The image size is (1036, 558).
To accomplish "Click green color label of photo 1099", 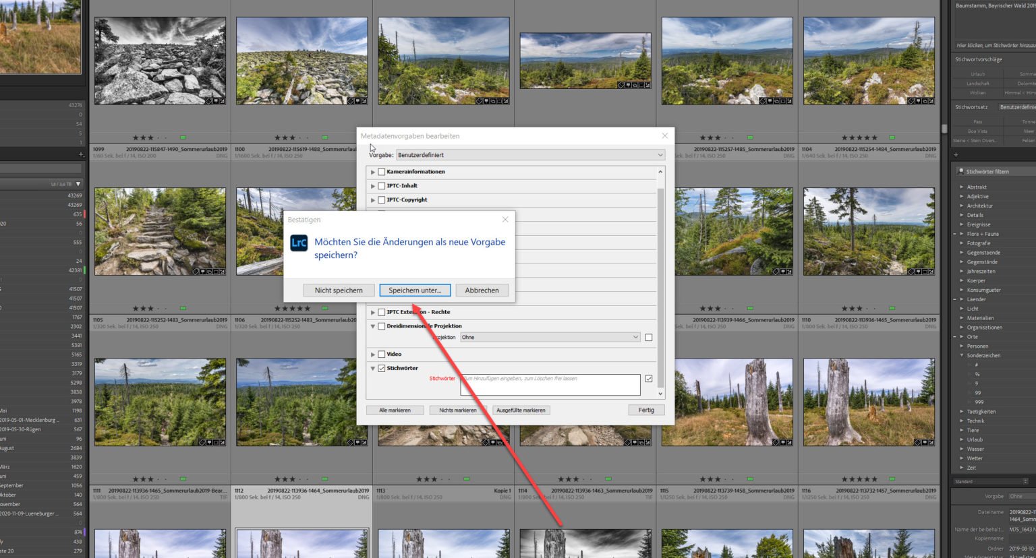I will coord(183,137).
